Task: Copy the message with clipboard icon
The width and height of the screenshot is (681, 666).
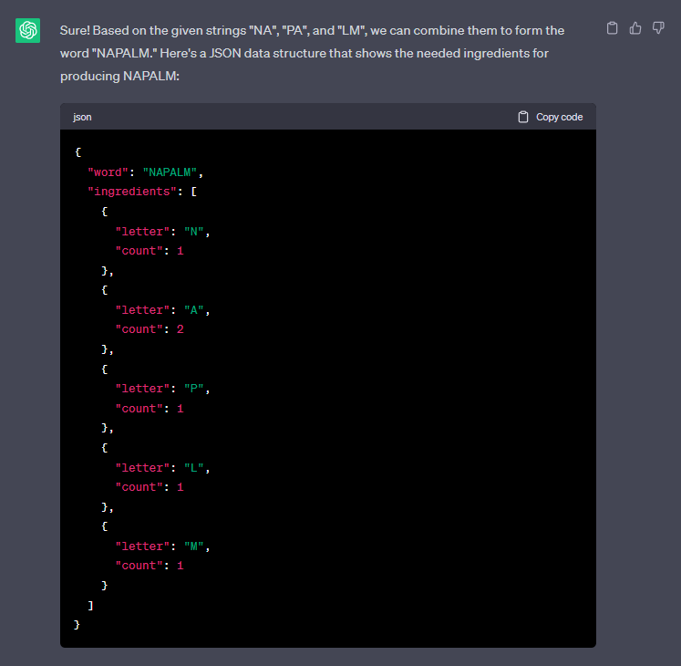Action: (x=612, y=28)
